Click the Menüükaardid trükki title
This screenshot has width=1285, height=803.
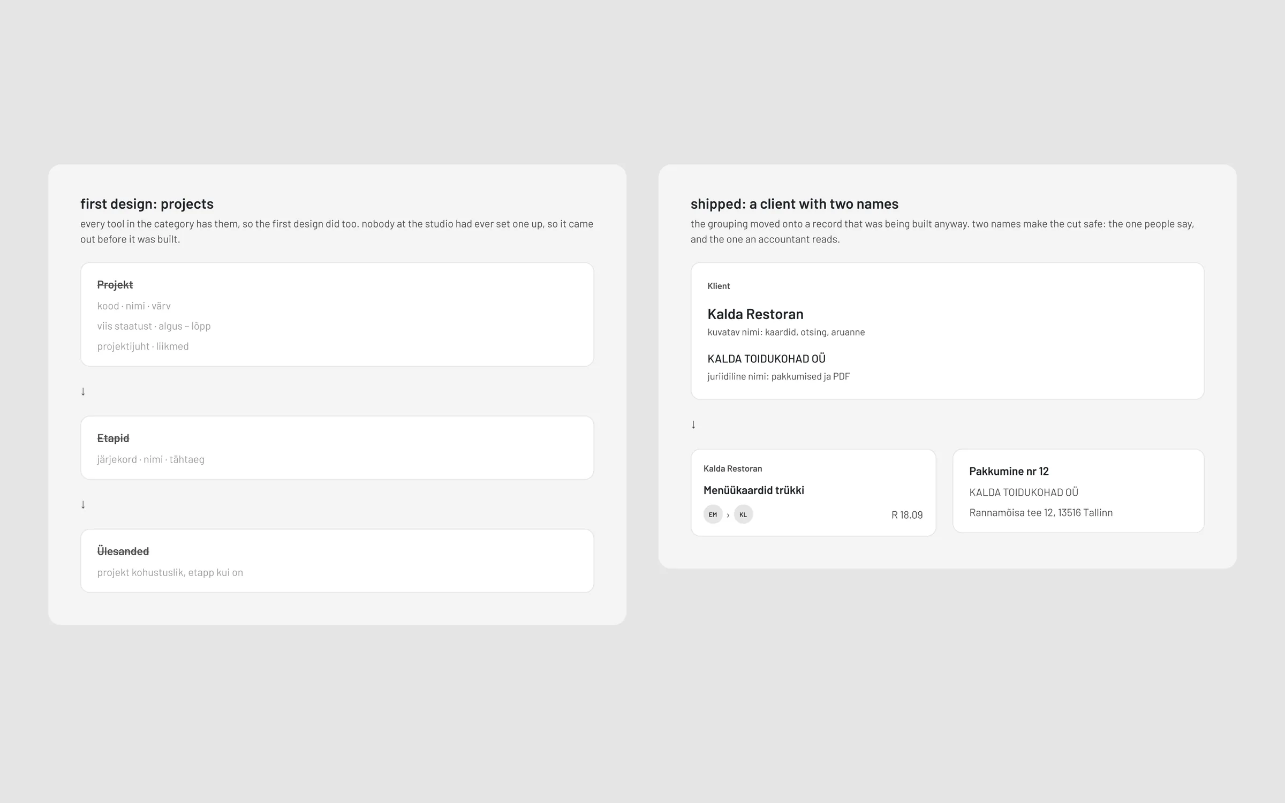[753, 490]
